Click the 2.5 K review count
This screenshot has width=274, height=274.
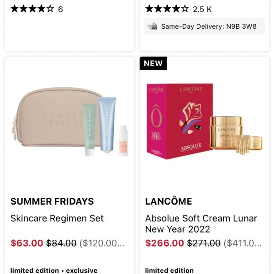tap(202, 9)
